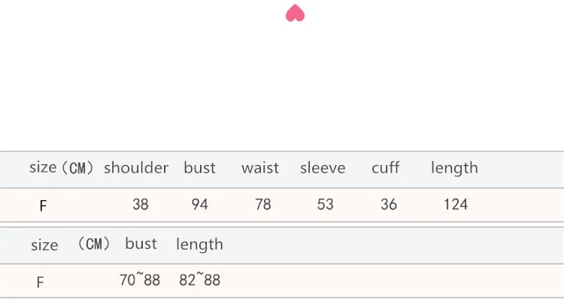The width and height of the screenshot is (564, 306).
Task: Select the 'cuff' column header
Action: pyautogui.click(x=385, y=167)
